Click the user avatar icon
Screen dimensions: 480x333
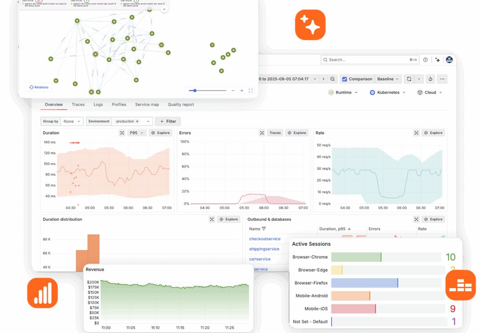coord(449,59)
